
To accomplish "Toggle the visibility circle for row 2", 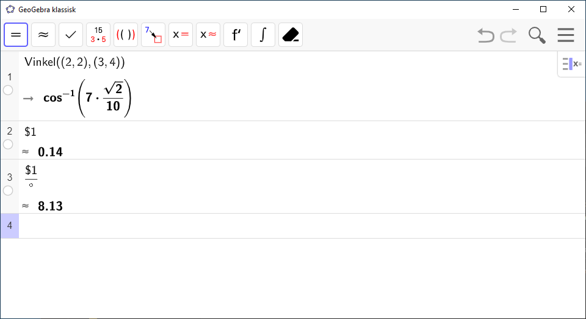I will tap(8, 144).
